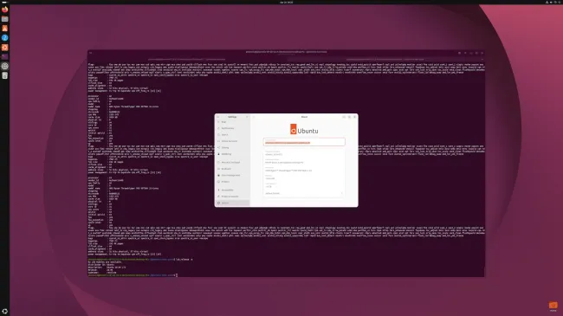This screenshot has height=316, width=563.
Task: Select Apps in the Settings sidebar
Action: [232, 122]
